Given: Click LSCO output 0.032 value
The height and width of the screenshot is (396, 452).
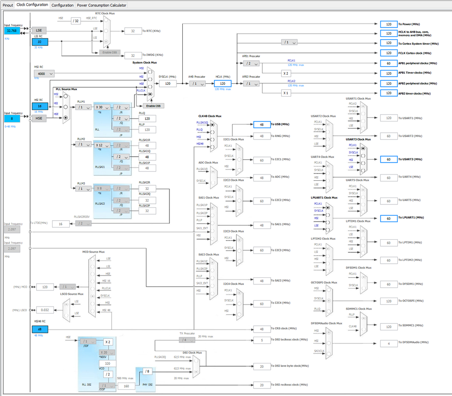Looking at the screenshot, I should point(45,310).
